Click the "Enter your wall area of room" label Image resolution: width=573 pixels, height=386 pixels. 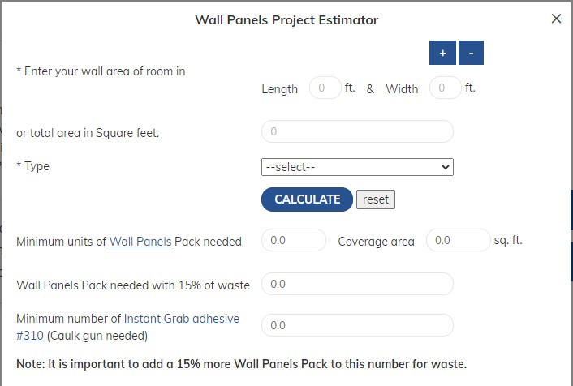click(x=101, y=71)
